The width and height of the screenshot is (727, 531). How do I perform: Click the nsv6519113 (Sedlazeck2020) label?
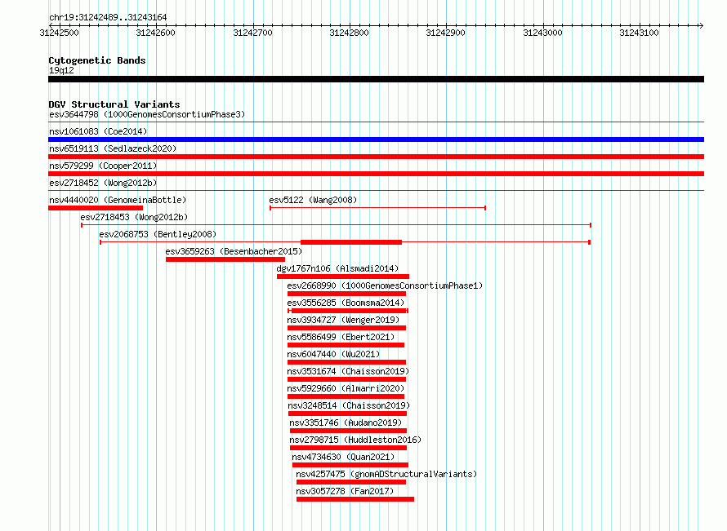pyautogui.click(x=113, y=148)
